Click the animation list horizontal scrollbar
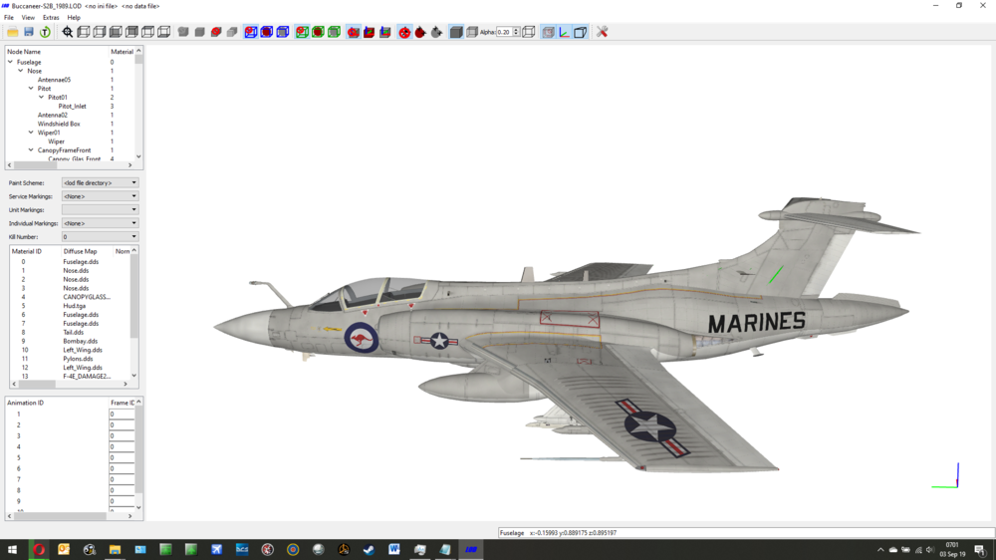This screenshot has width=996, height=560. (x=70, y=516)
